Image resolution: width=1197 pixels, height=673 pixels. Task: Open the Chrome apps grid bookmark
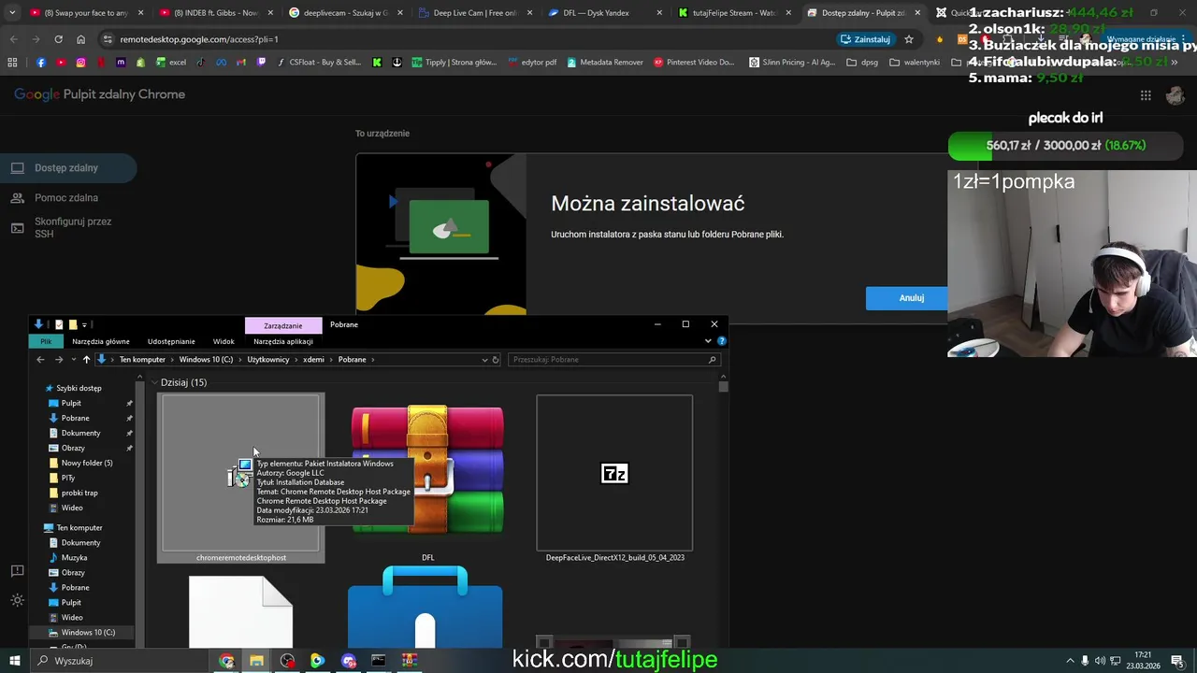pos(12,63)
